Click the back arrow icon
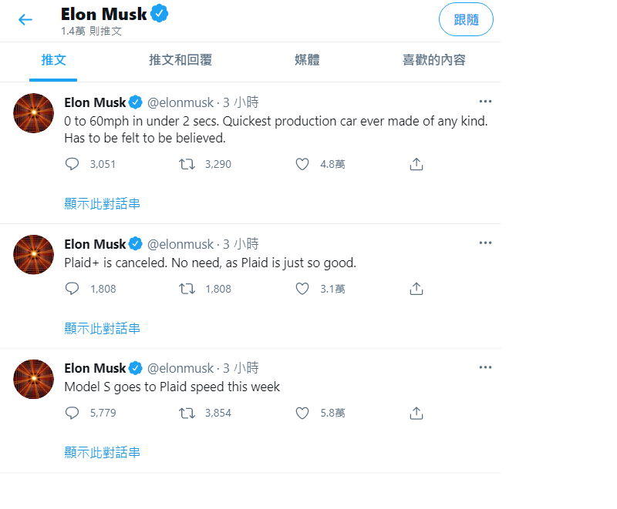Screen dimensions: 617x509 [25, 20]
